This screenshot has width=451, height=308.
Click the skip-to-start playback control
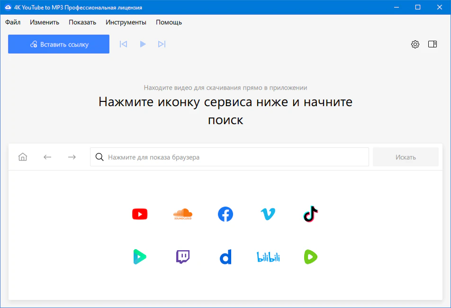pos(123,44)
